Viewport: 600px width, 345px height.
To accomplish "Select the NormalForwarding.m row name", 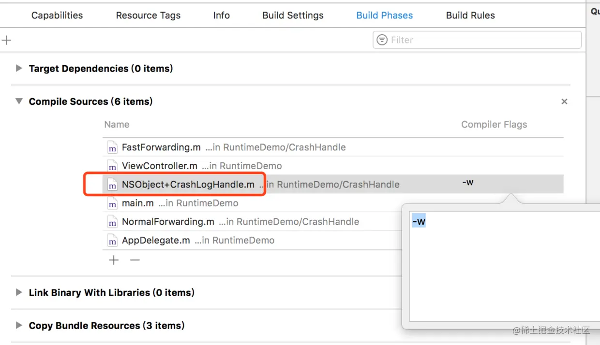I will [168, 222].
